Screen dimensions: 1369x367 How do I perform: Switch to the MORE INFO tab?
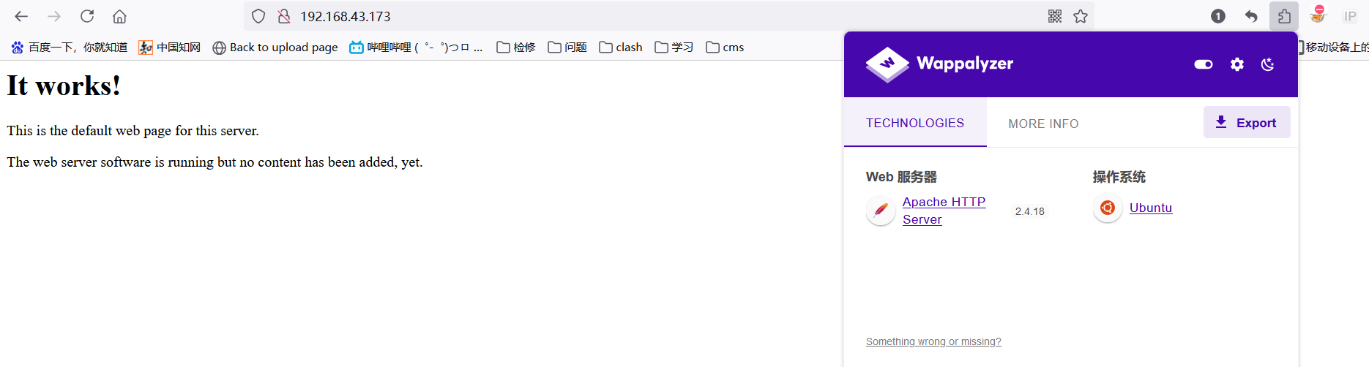coord(1043,124)
